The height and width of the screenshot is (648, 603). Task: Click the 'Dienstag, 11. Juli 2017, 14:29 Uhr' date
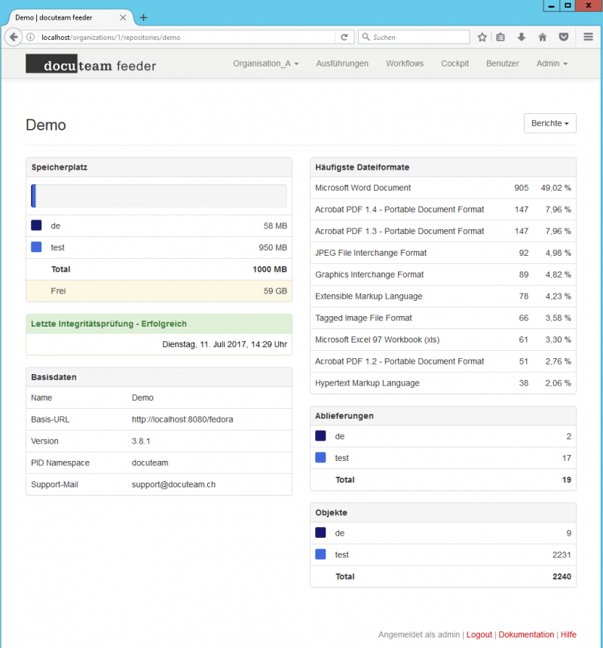(225, 344)
